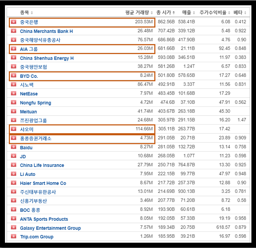
Task: Select 중국은행 average volume 203.53M
Action: pyautogui.click(x=144, y=22)
